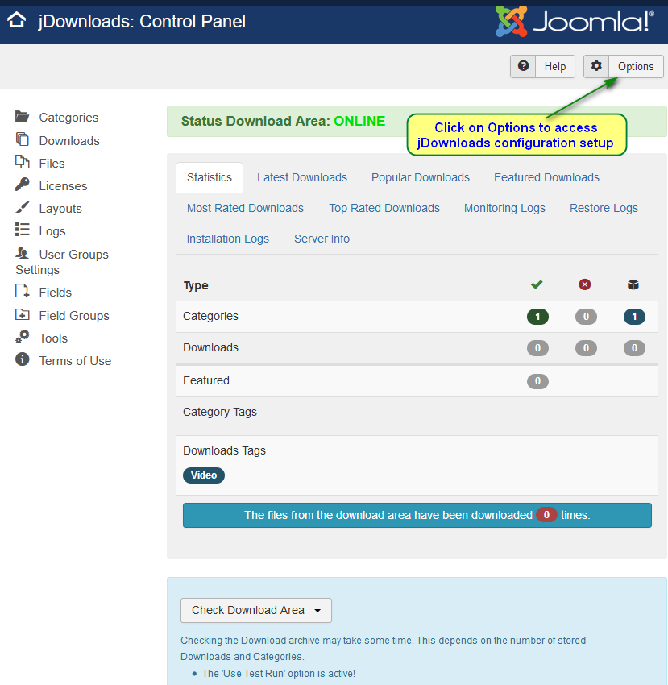This screenshot has height=685, width=668.
Task: Click the Downloads copy icon in the sidebar
Action: 22,139
